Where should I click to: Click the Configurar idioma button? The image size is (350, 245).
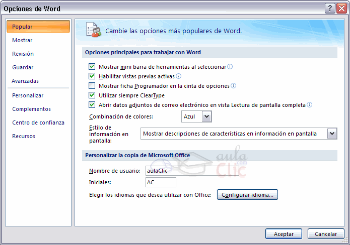pyautogui.click(x=247, y=195)
